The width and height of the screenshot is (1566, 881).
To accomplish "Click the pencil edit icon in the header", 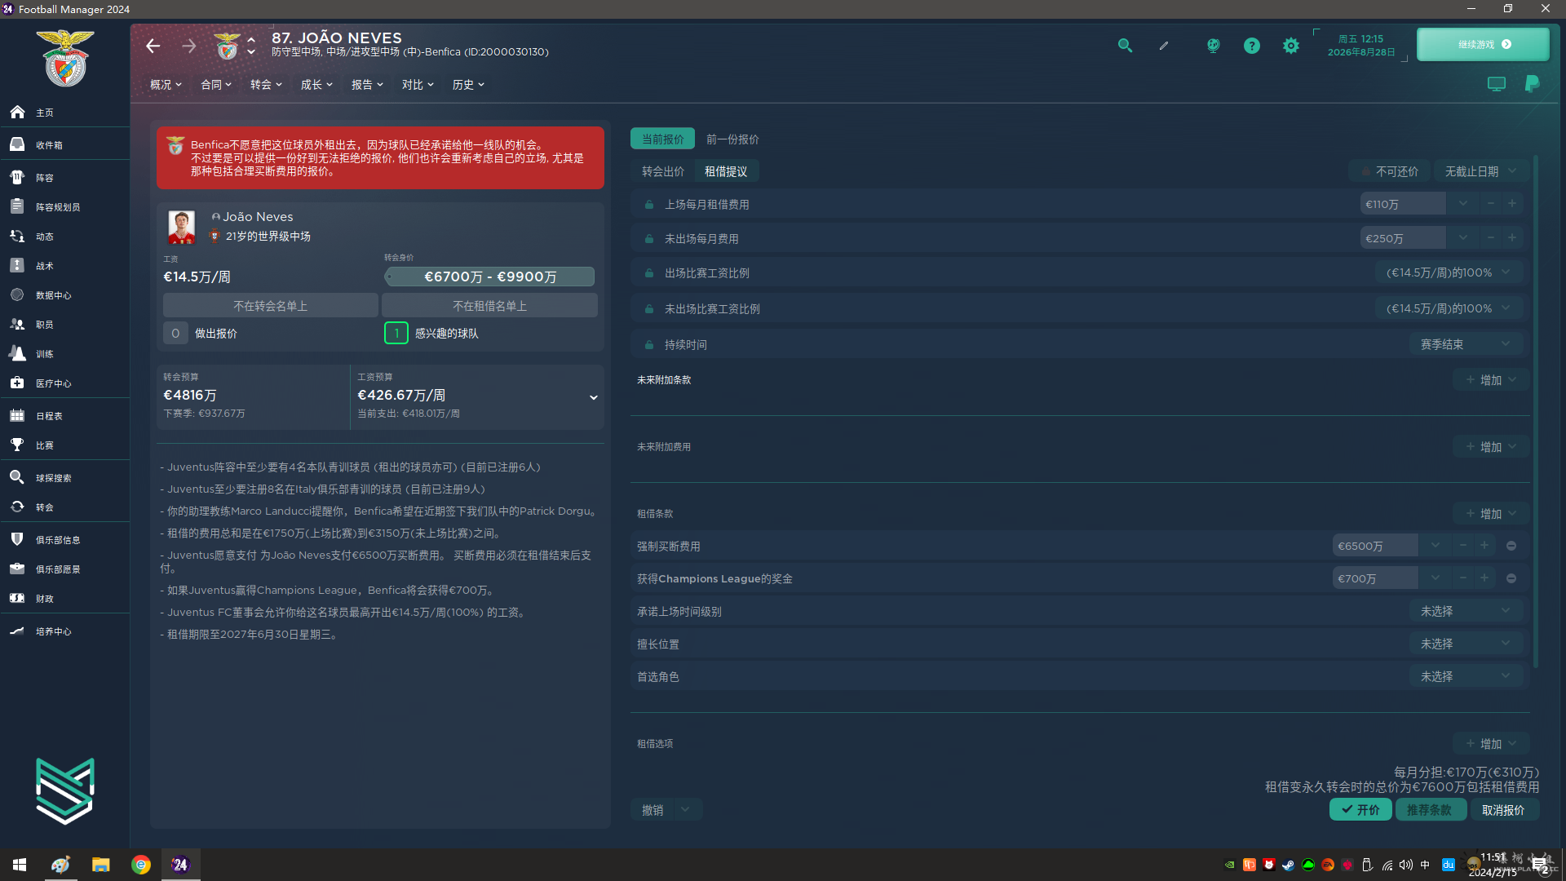I will [1164, 46].
